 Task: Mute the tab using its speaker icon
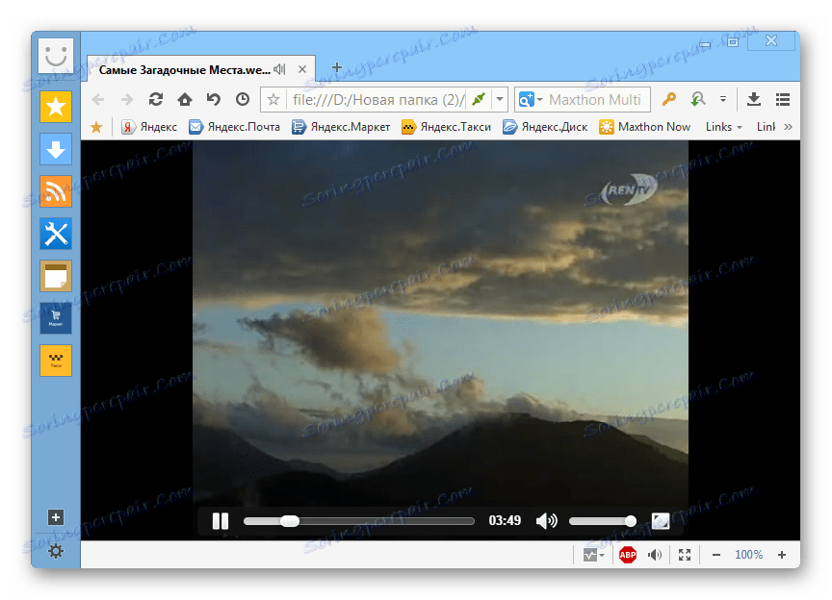click(280, 69)
